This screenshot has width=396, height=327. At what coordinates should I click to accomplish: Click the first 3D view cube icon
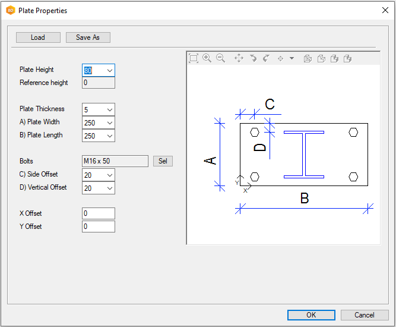pyautogui.click(x=308, y=58)
